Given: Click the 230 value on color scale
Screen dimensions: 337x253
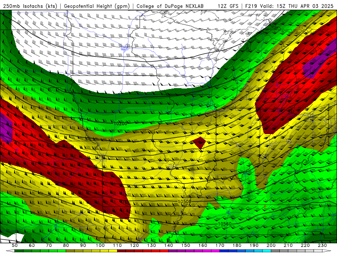Looking at the screenshot, I should [x=322, y=245].
